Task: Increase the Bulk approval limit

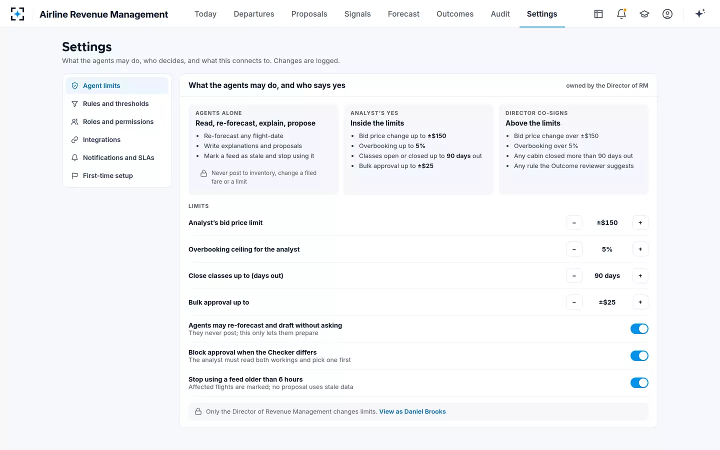Action: pos(640,302)
